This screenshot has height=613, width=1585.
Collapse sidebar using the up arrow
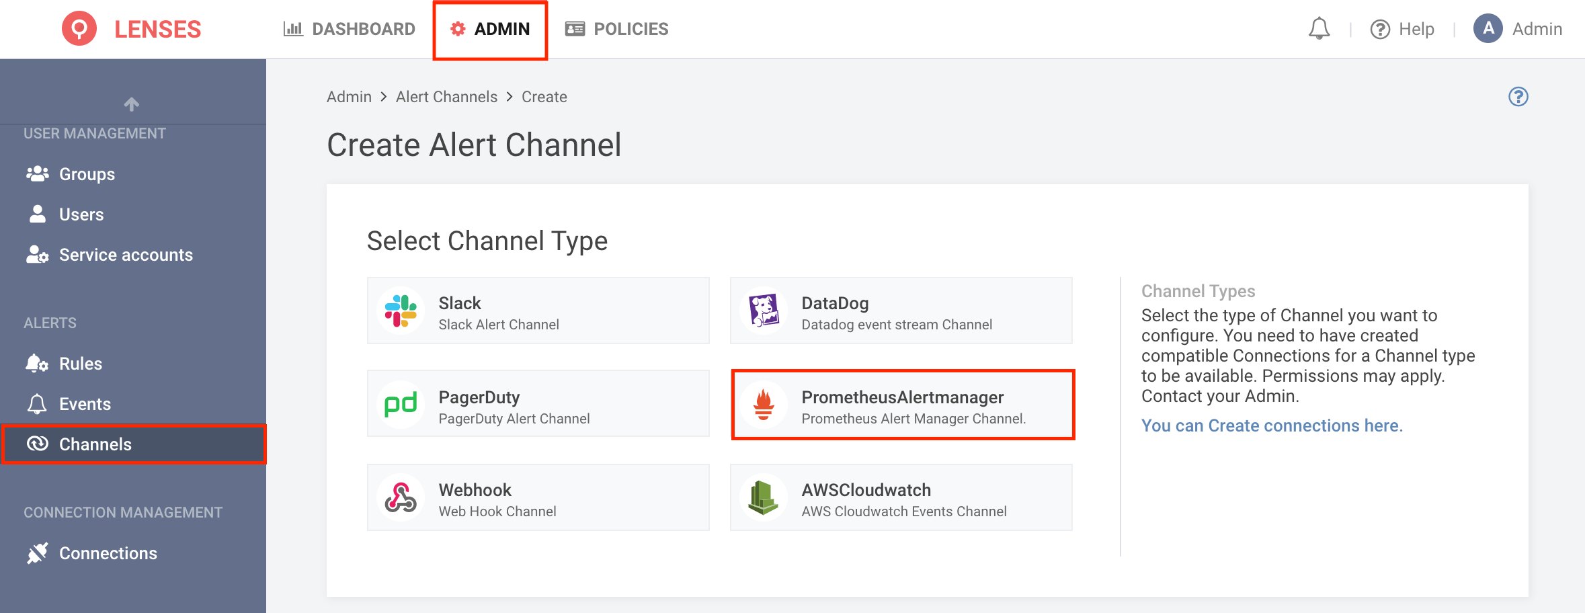pos(132,104)
